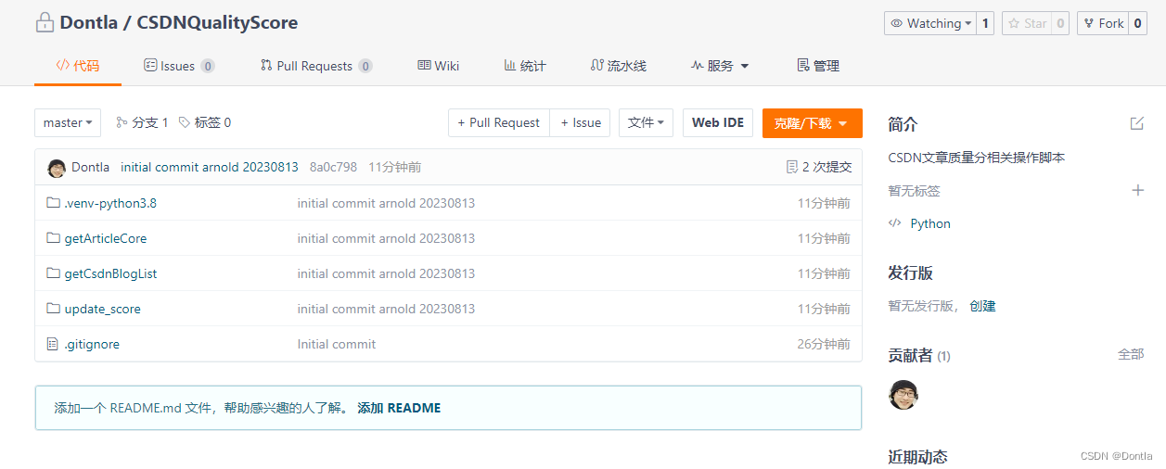
Task: Open the Watching dropdown arrow
Action: click(968, 23)
